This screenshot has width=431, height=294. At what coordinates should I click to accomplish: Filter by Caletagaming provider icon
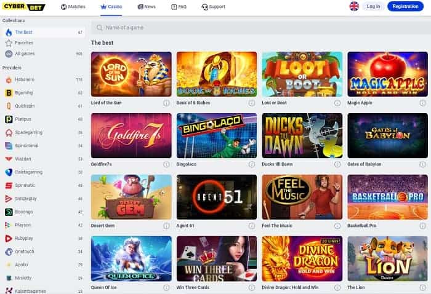pos(9,172)
